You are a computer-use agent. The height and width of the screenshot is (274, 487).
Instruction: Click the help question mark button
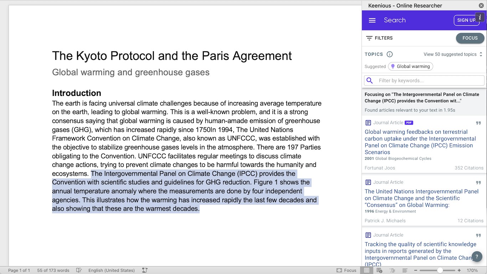click(x=477, y=257)
